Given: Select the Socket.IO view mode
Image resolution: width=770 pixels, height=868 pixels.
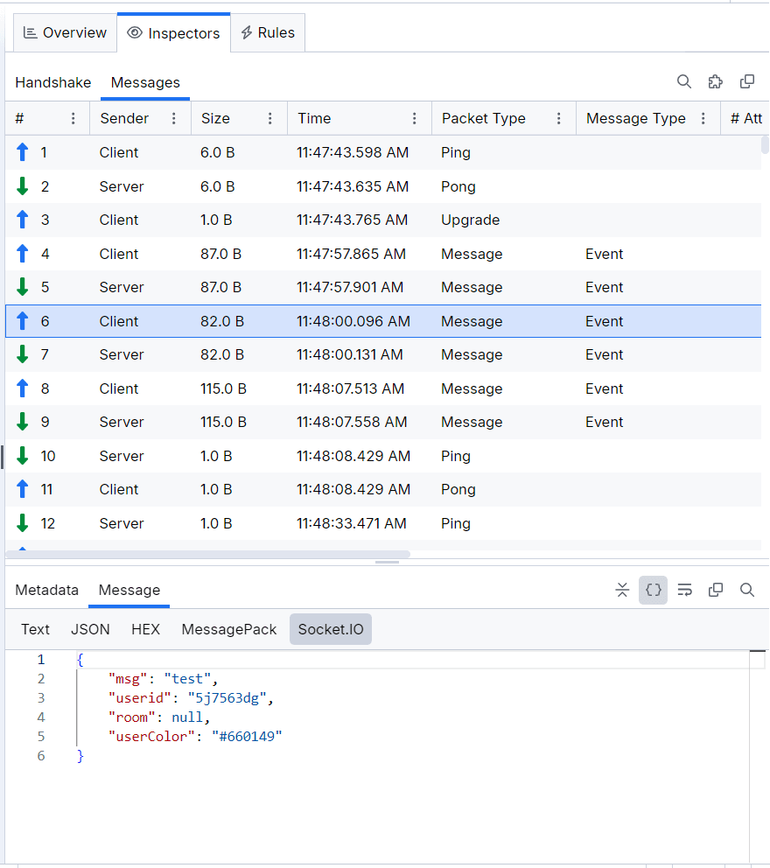Looking at the screenshot, I should (x=330, y=629).
